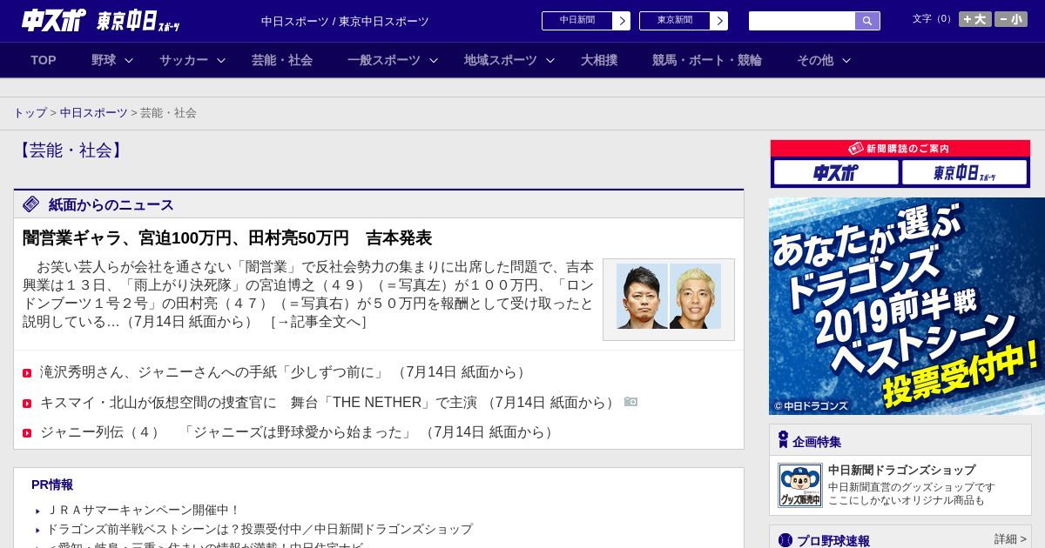The height and width of the screenshot is (548, 1045).
Task: Click the arrow next to 中日新聞
Action: tap(622, 21)
